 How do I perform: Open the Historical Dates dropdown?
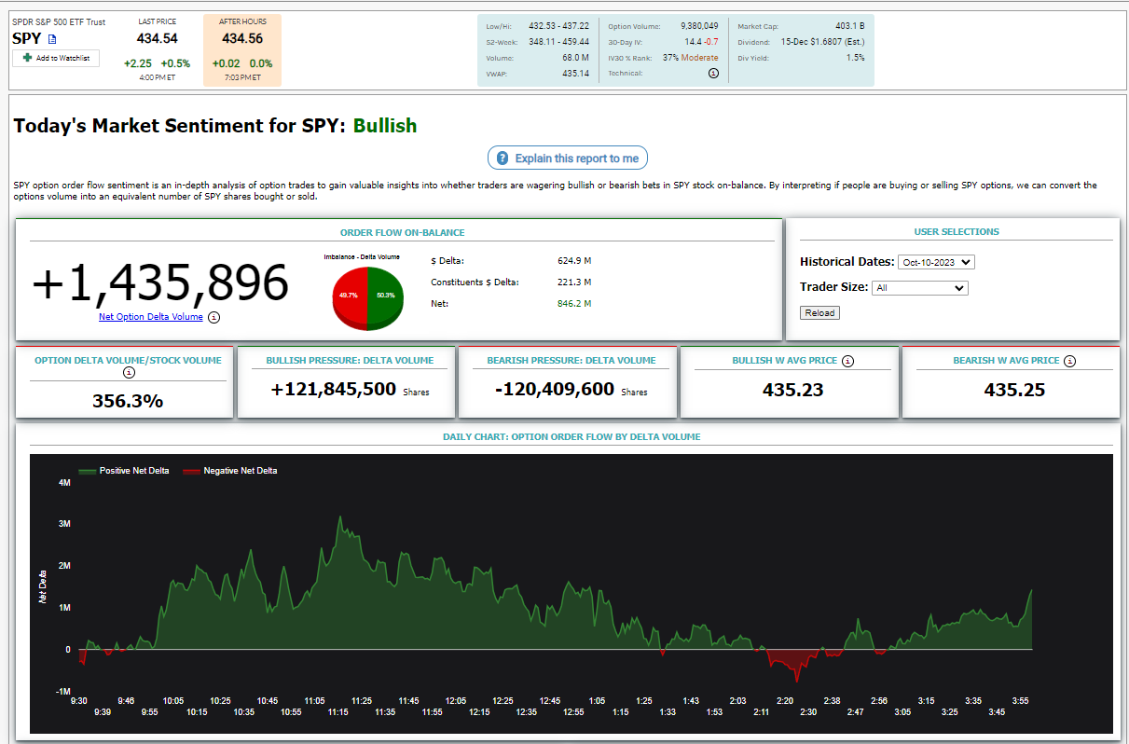click(936, 262)
